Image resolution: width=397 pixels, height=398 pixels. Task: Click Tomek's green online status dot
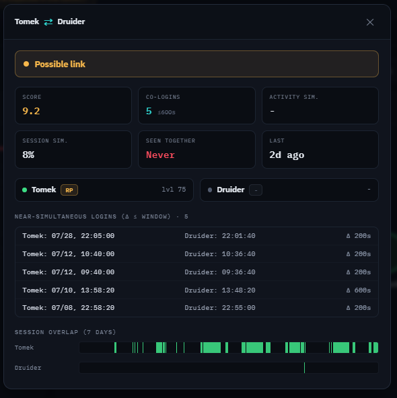[25, 190]
